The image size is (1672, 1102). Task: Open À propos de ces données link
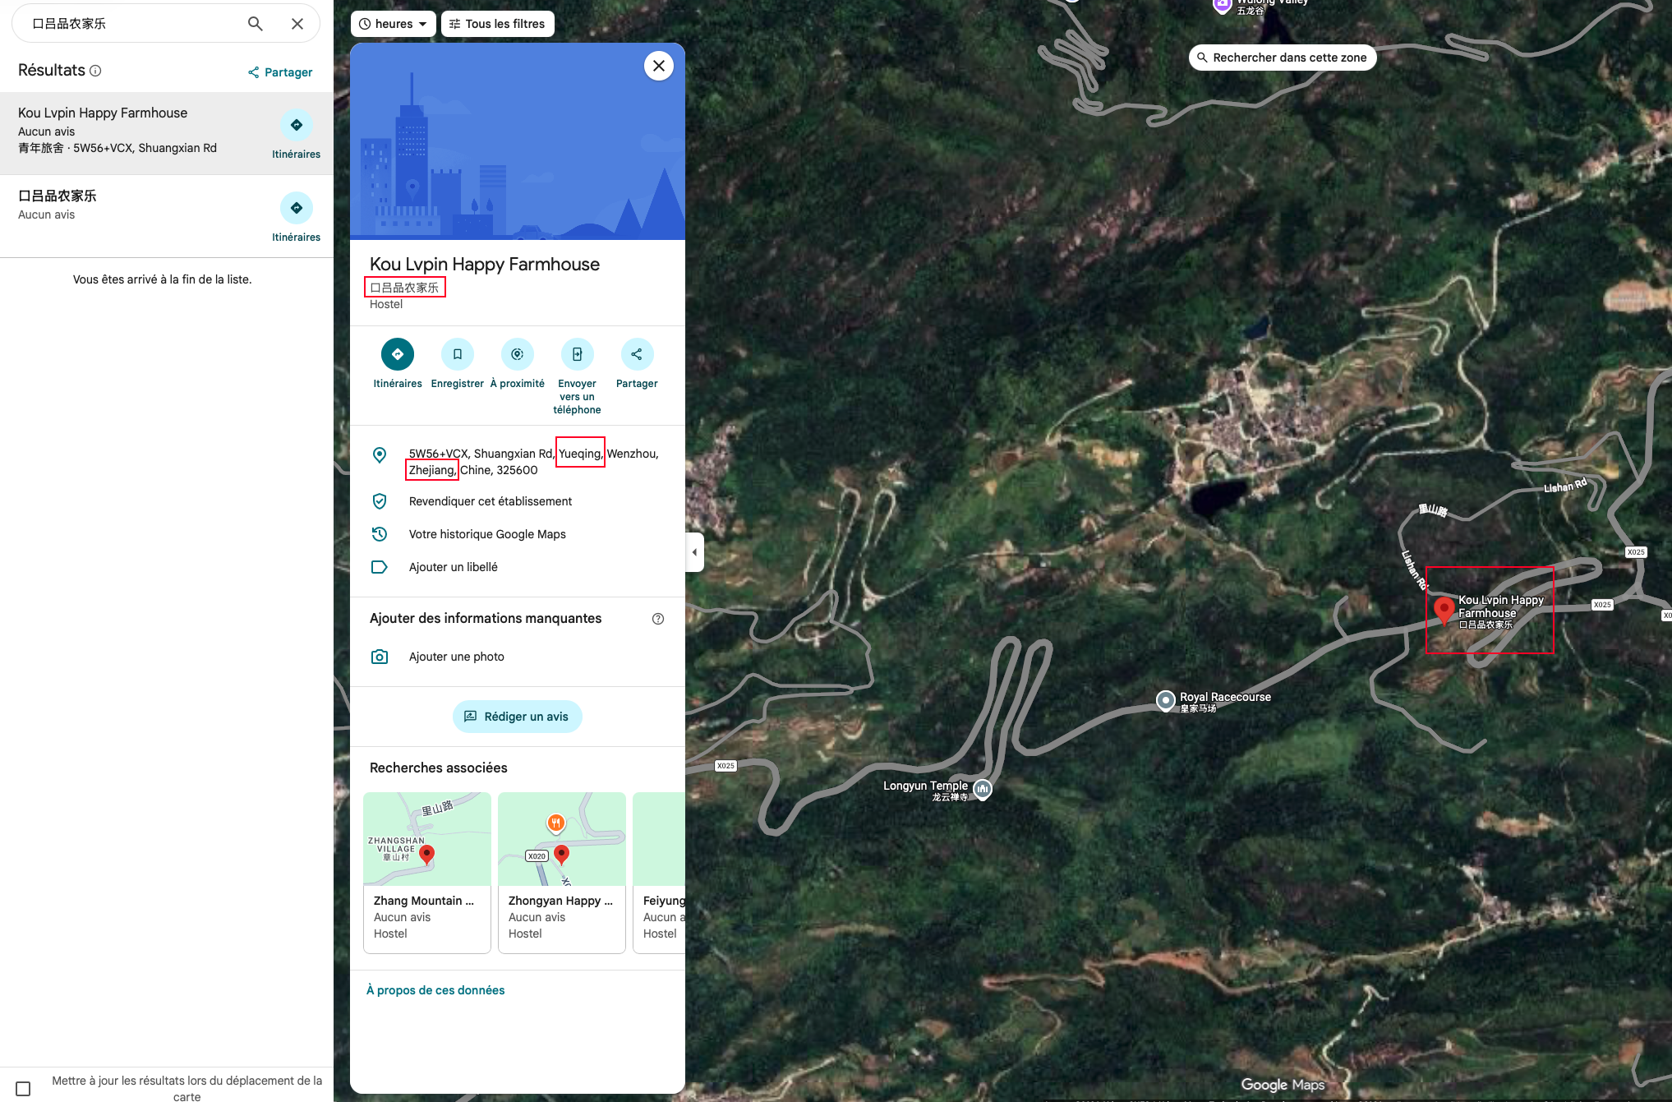435,990
